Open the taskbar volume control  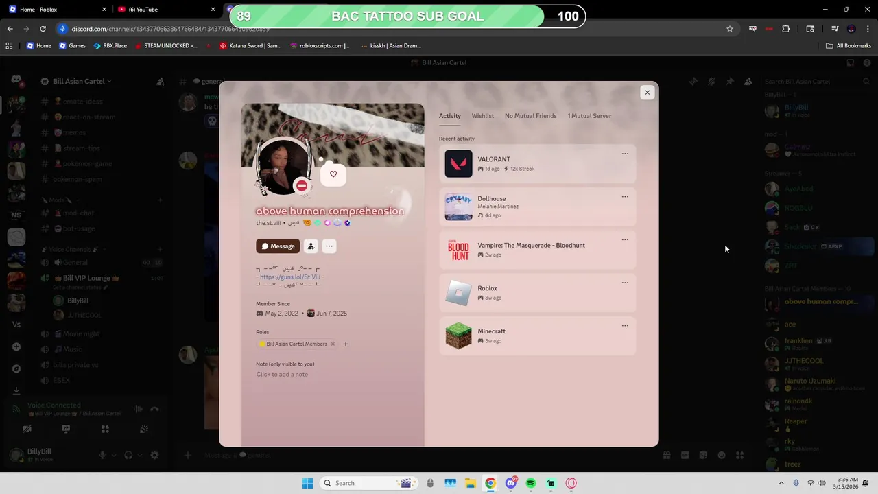pos(822,483)
